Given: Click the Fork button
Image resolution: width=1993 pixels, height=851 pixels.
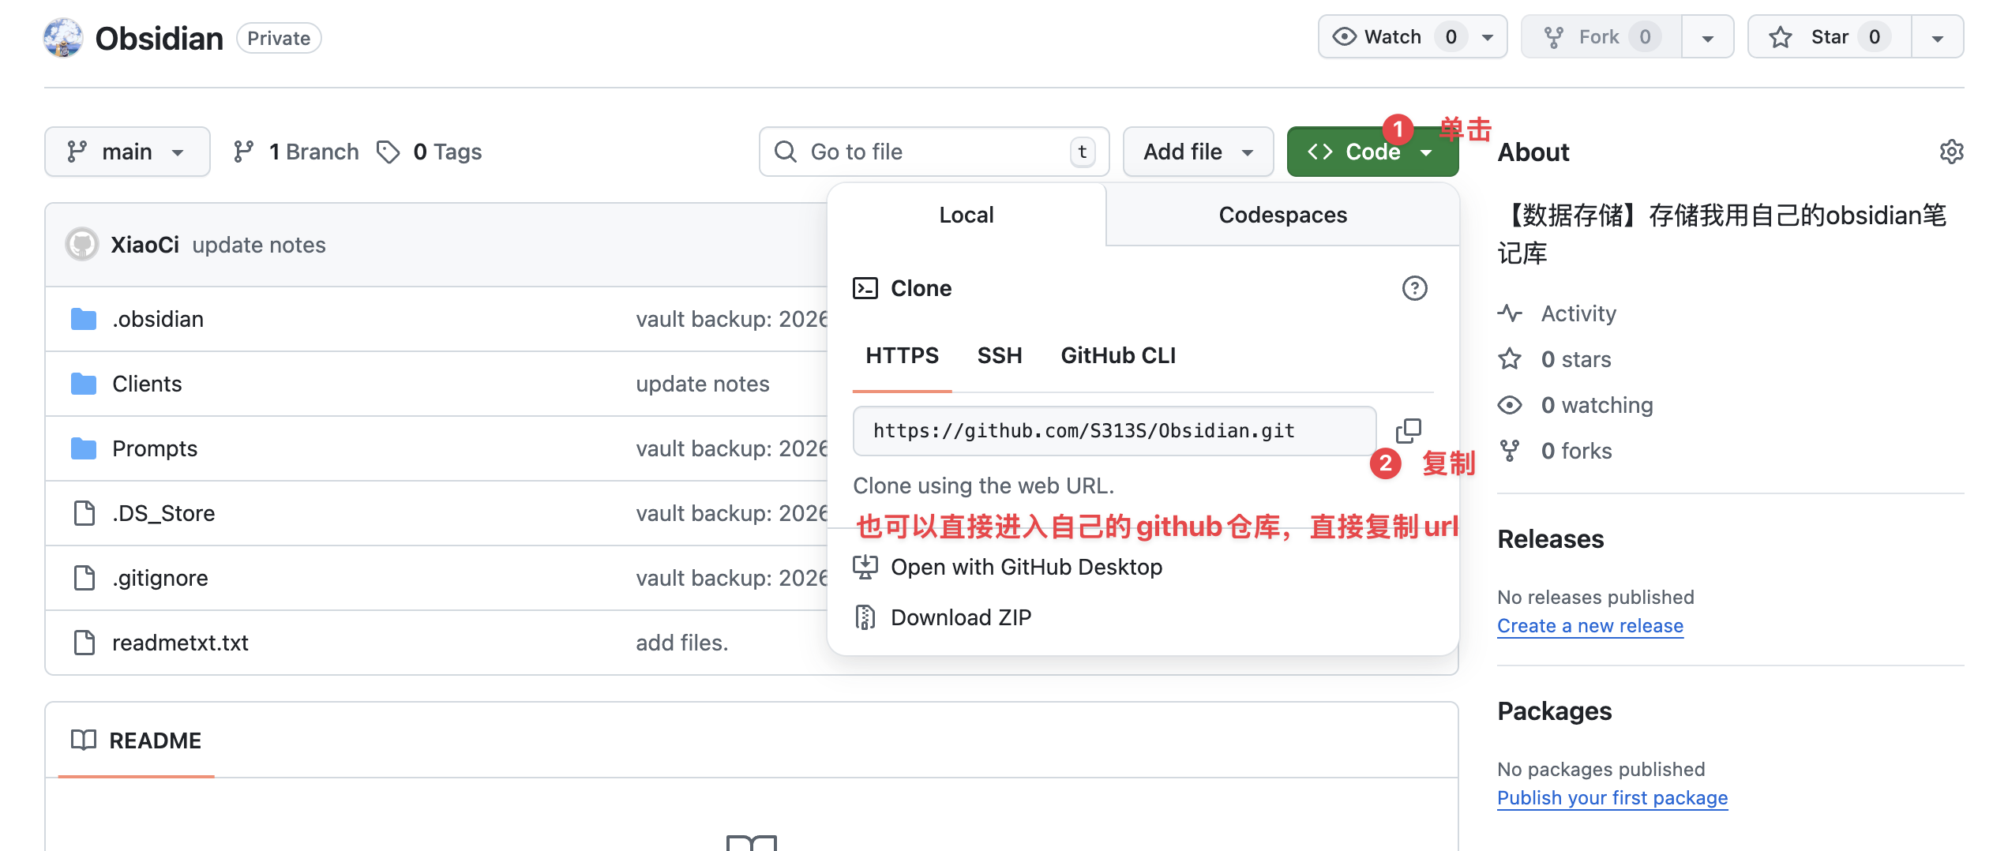Looking at the screenshot, I should click(x=1601, y=37).
